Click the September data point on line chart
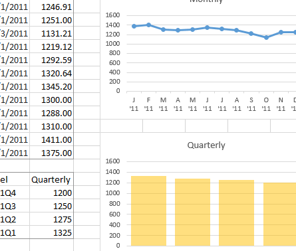The height and width of the screenshot is (251, 296). 251,33
